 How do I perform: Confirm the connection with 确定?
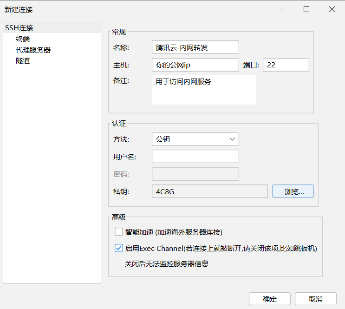(x=269, y=299)
